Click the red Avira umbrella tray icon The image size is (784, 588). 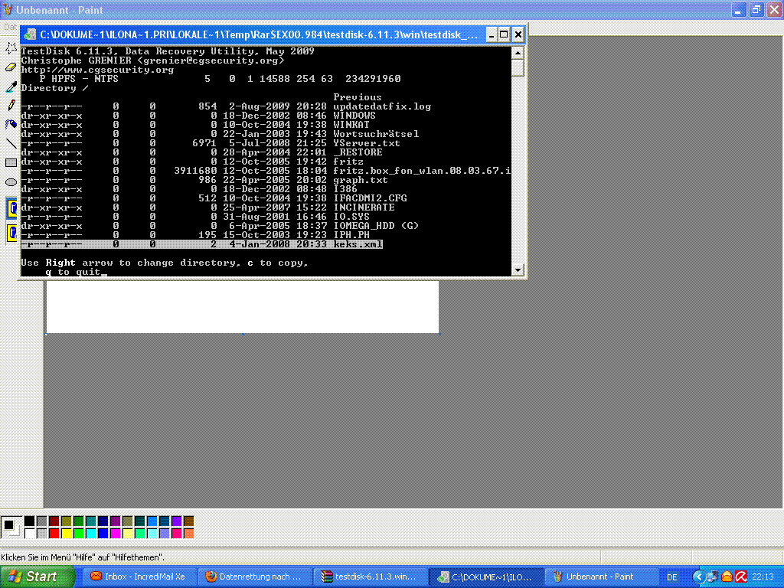coord(741,577)
